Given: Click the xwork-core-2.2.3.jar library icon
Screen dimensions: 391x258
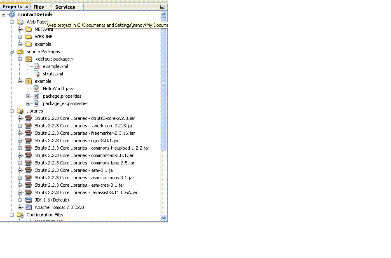Looking at the screenshot, I should (28, 126).
